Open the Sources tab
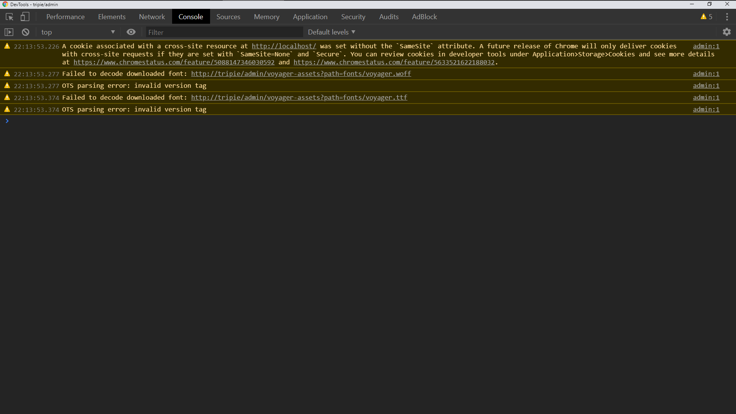The image size is (736, 414). (x=228, y=17)
